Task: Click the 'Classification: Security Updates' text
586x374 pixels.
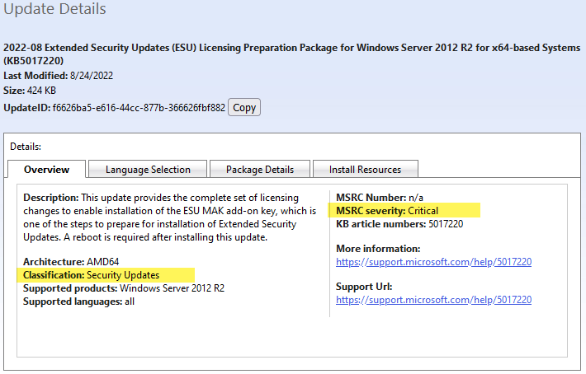Action: coord(91,275)
